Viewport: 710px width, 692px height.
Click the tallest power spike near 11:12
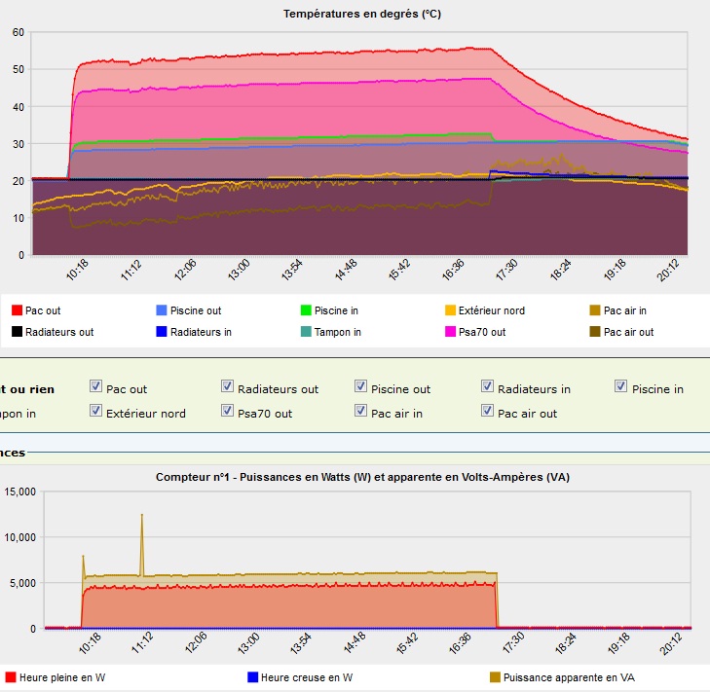(x=142, y=516)
